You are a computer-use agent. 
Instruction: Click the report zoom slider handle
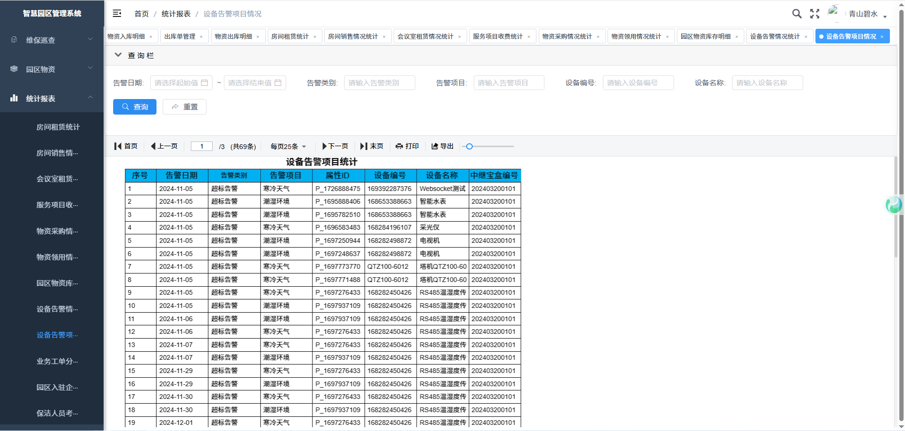[x=469, y=146]
